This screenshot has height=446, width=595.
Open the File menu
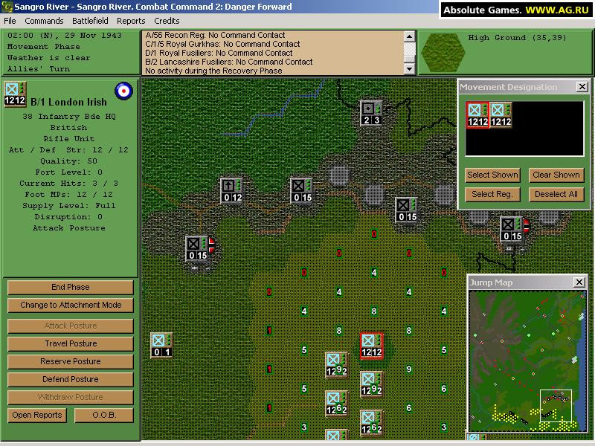pos(10,21)
